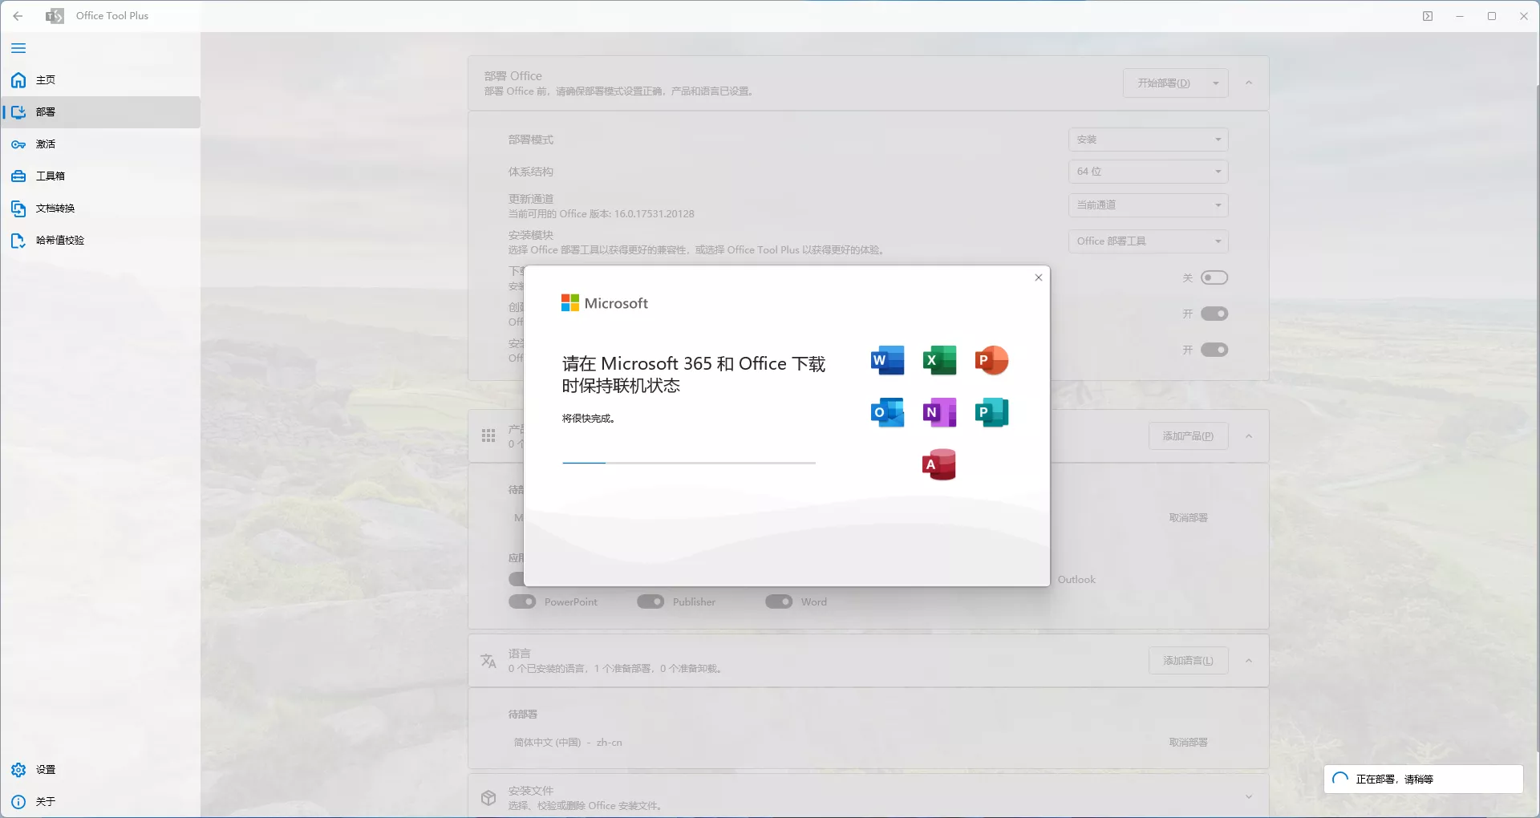
Task: Toggle the PowerPoint application switch
Action: [522, 601]
